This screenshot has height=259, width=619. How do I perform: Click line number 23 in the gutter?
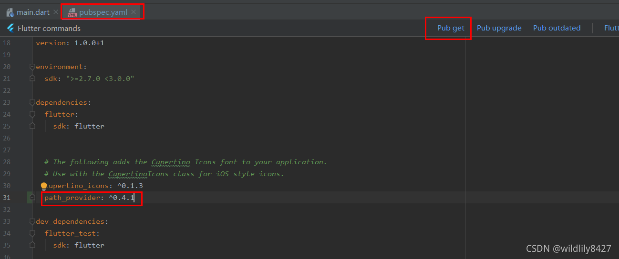click(x=6, y=102)
